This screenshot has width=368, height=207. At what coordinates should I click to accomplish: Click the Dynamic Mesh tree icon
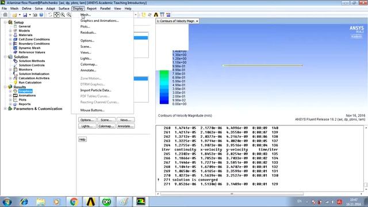[16, 48]
